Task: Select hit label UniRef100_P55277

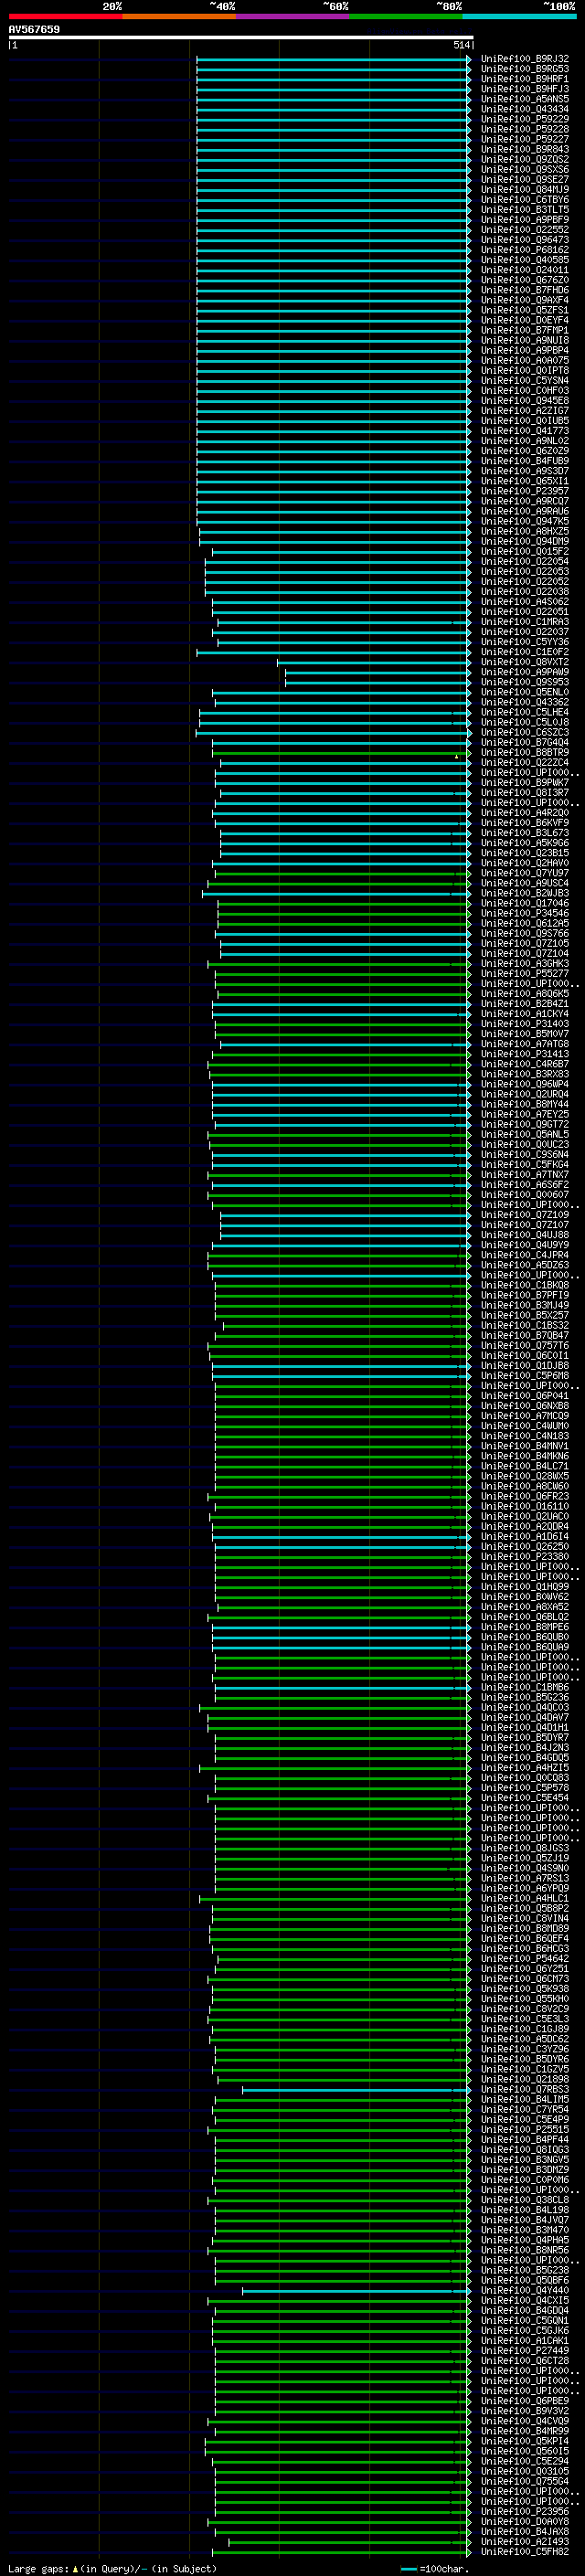Action: click(525, 973)
